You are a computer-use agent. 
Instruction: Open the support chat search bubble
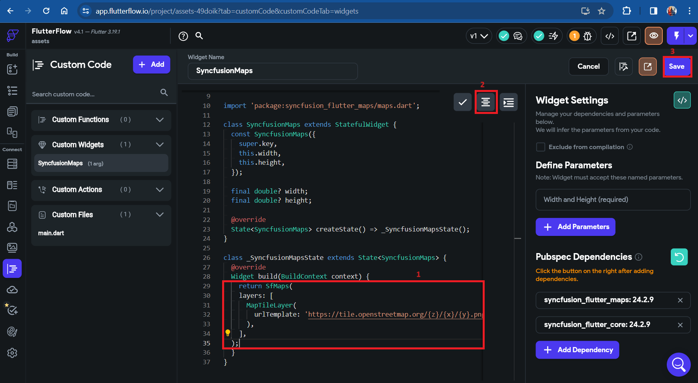point(679,365)
